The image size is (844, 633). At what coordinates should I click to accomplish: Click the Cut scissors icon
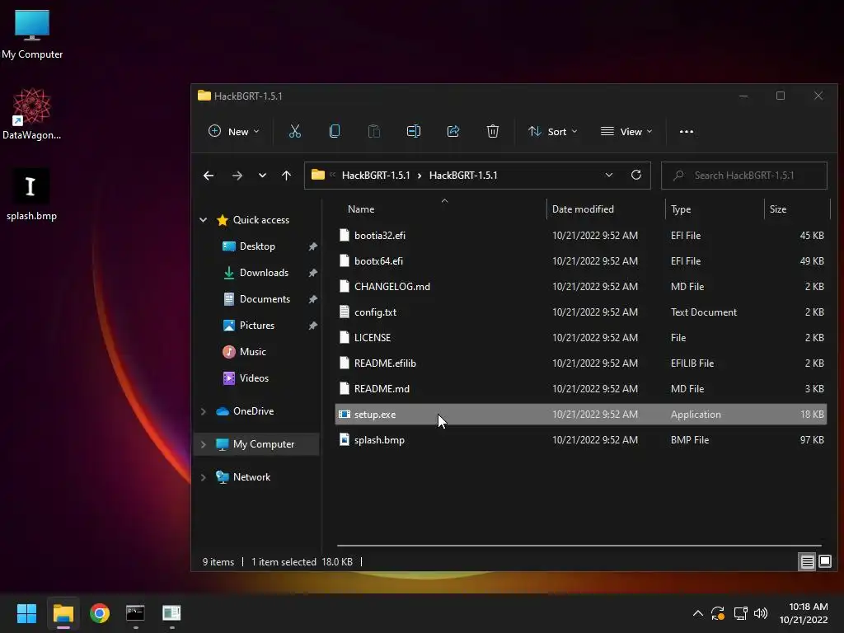pos(295,131)
